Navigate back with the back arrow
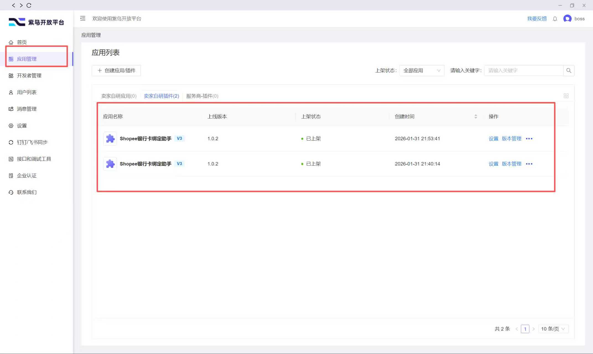593x354 pixels. pyautogui.click(x=13, y=5)
